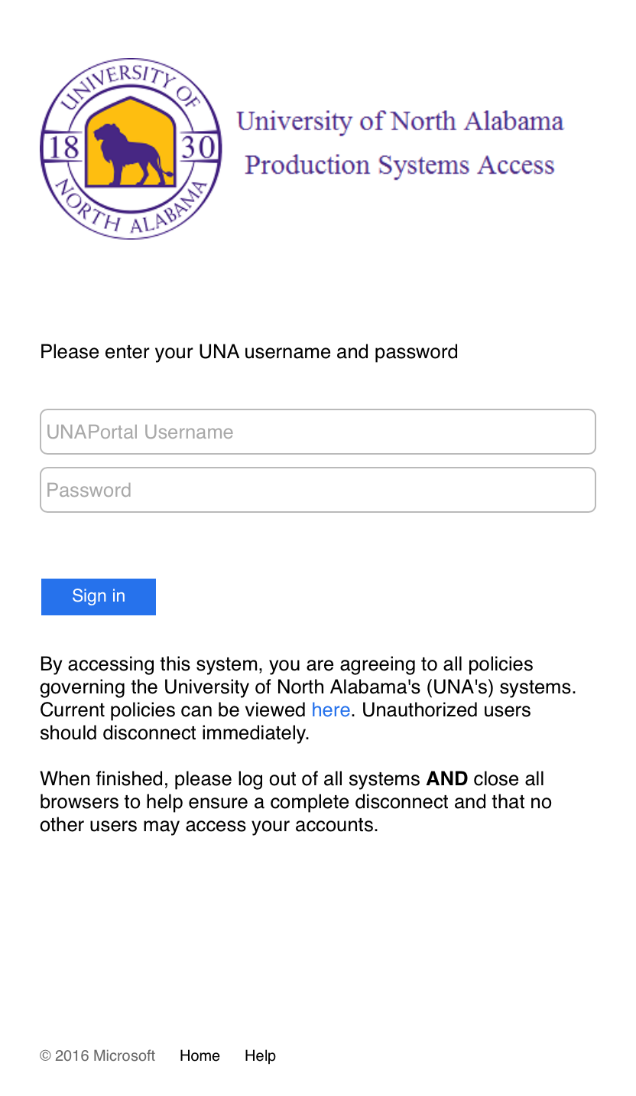The height and width of the screenshot is (1096, 636).
Task: Focus the UNAPortal Username field
Action: point(317,432)
